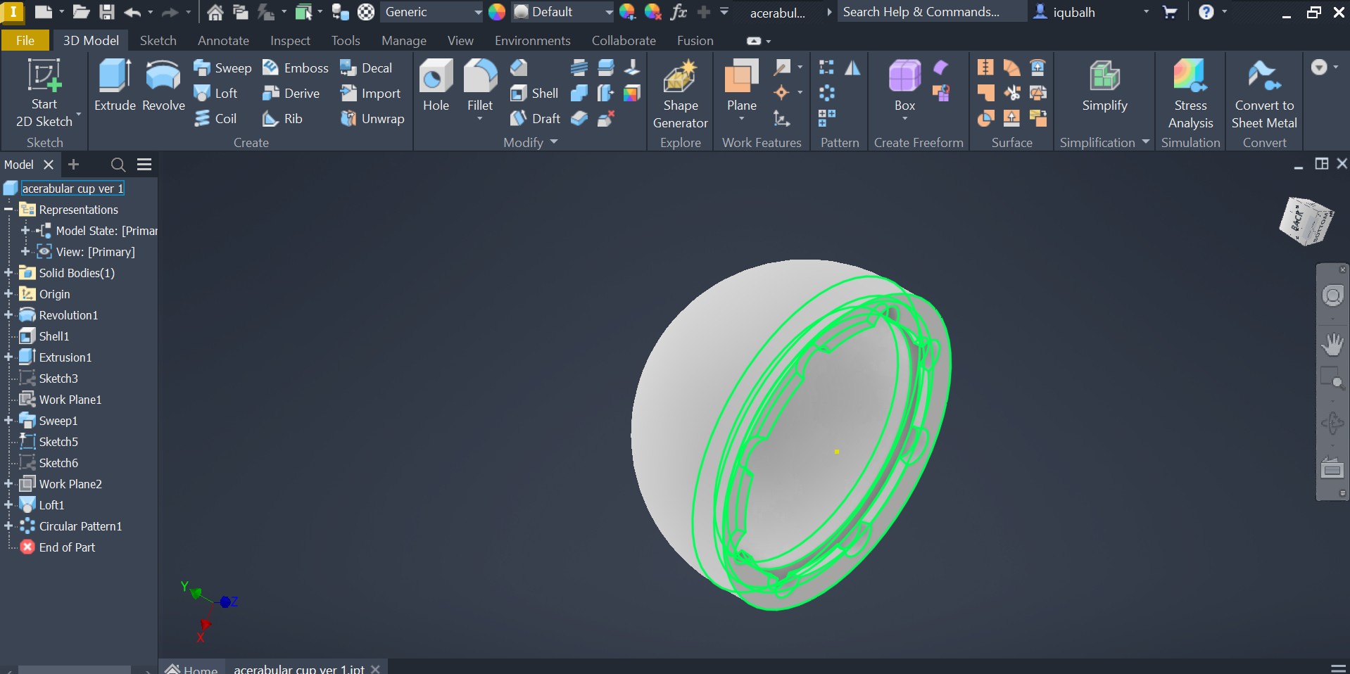1350x674 pixels.
Task: Select the Shell tool
Action: click(533, 92)
